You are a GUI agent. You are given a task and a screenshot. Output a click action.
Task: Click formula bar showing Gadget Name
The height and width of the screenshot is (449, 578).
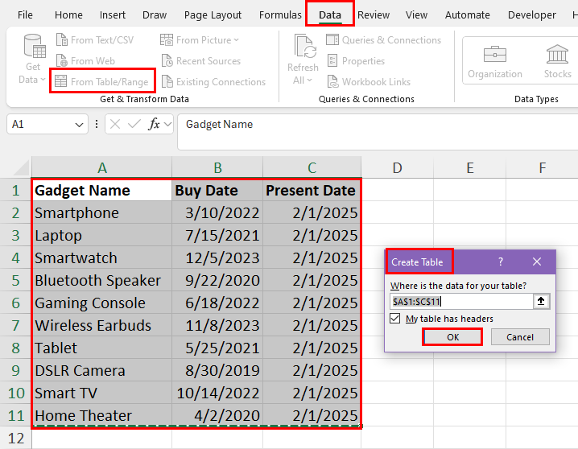pyautogui.click(x=378, y=131)
